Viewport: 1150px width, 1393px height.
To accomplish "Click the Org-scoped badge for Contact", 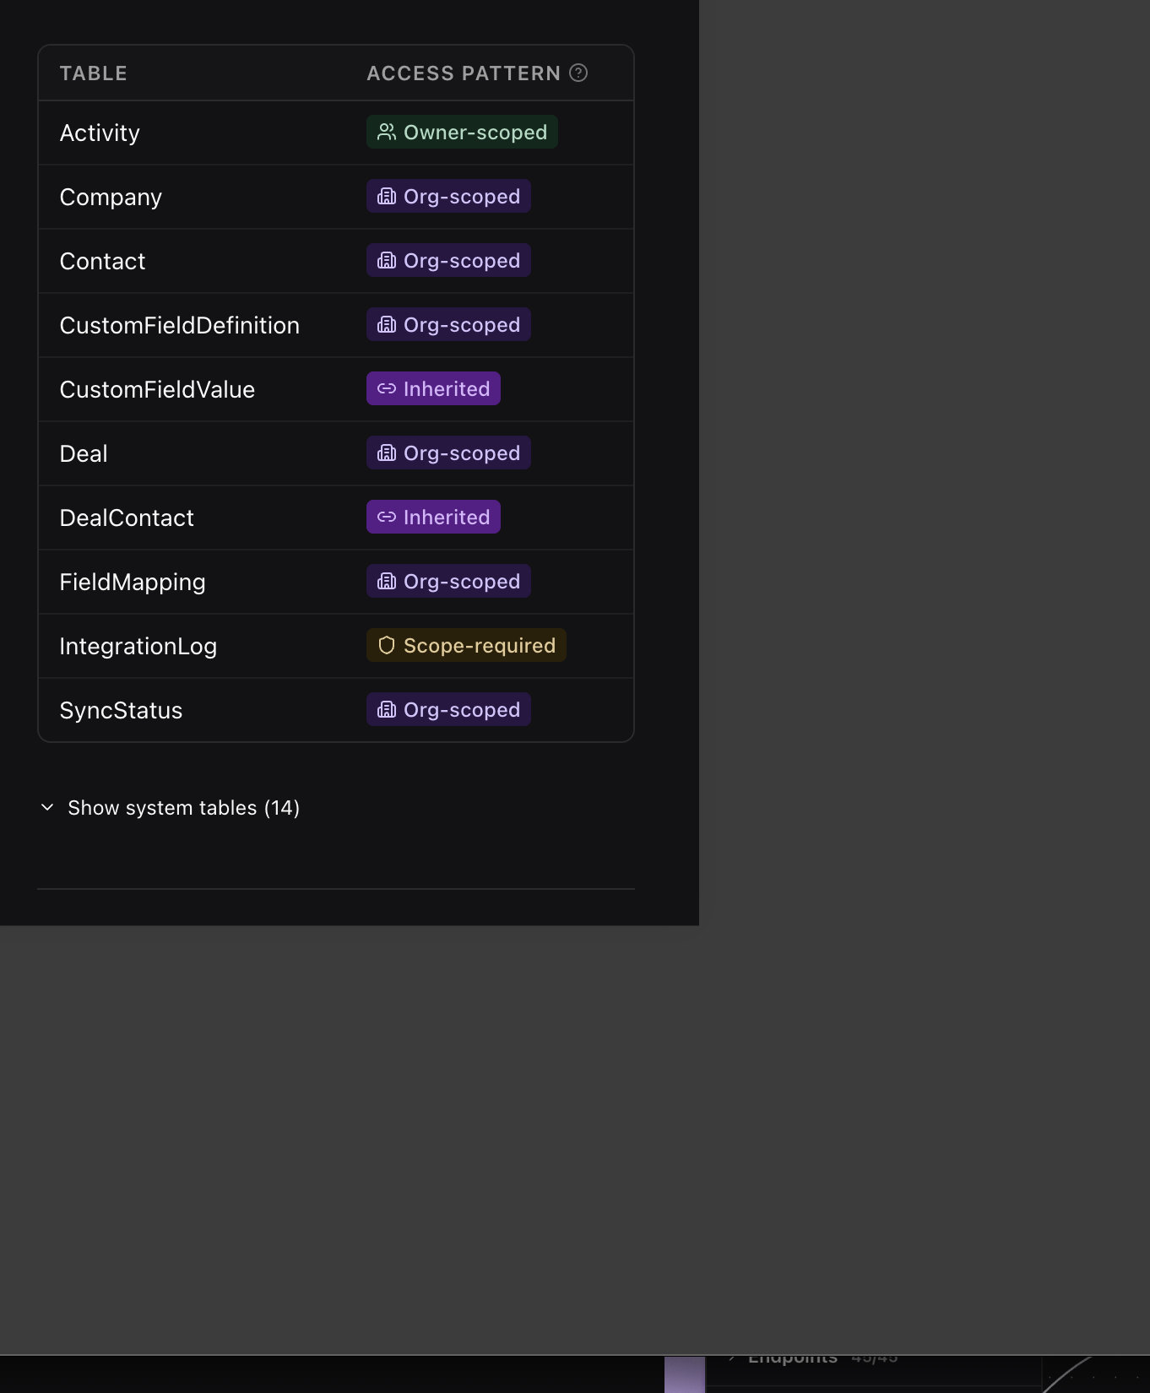I will click(448, 261).
